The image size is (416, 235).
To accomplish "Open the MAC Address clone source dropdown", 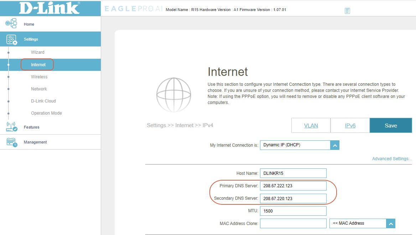I will click(390, 223).
